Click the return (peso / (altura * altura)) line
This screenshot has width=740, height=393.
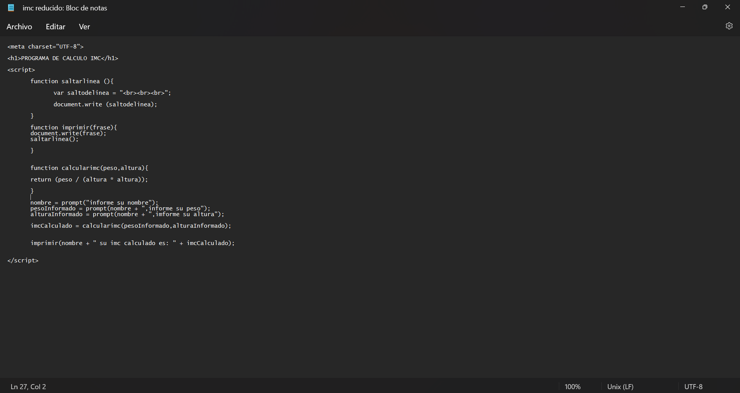coord(89,180)
